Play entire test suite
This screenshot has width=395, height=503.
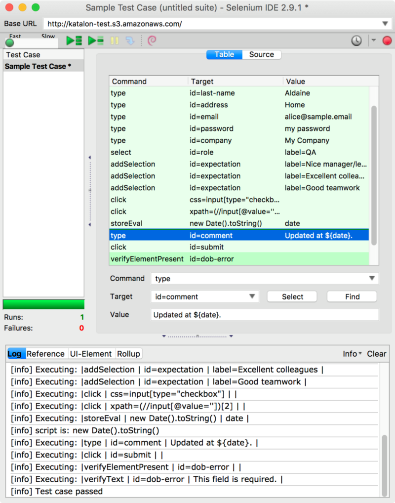pyautogui.click(x=74, y=41)
